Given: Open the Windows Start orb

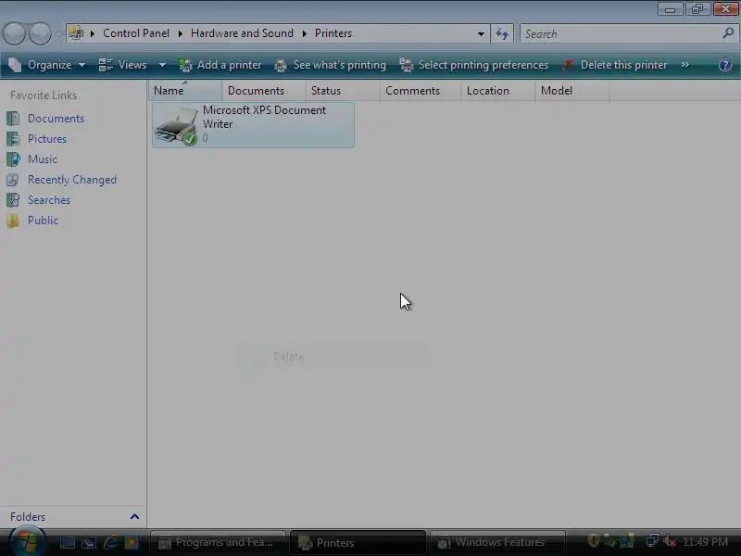Looking at the screenshot, I should tap(27, 542).
